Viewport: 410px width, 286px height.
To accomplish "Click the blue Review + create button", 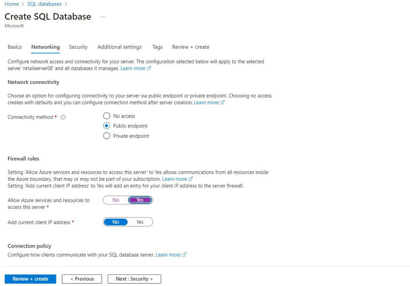I will (30, 279).
